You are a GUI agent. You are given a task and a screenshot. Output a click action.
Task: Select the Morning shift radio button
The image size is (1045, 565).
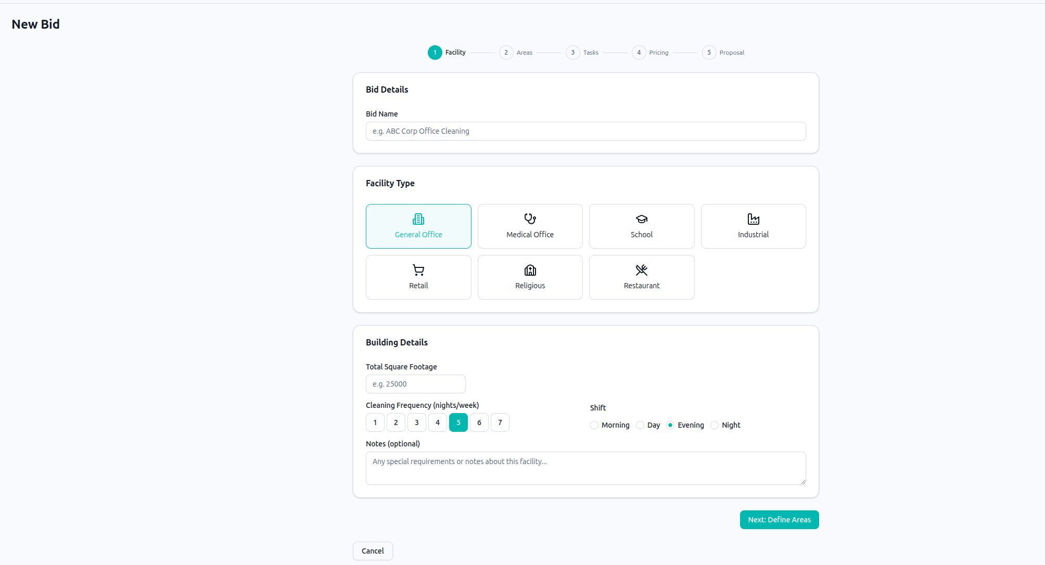tap(594, 425)
